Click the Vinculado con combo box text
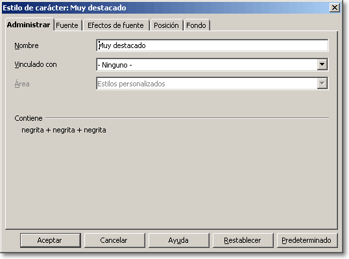 coord(207,65)
